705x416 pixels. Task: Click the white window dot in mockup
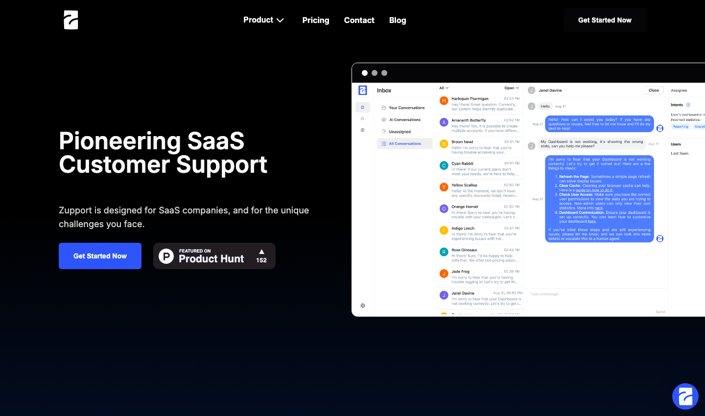[x=365, y=73]
